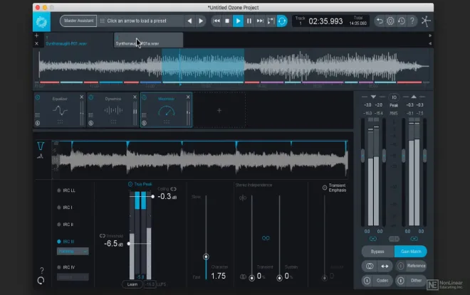Power toggle the Dynamics module

91,97
